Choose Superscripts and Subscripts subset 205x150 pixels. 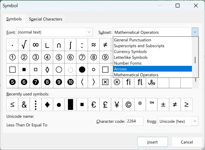(152, 46)
